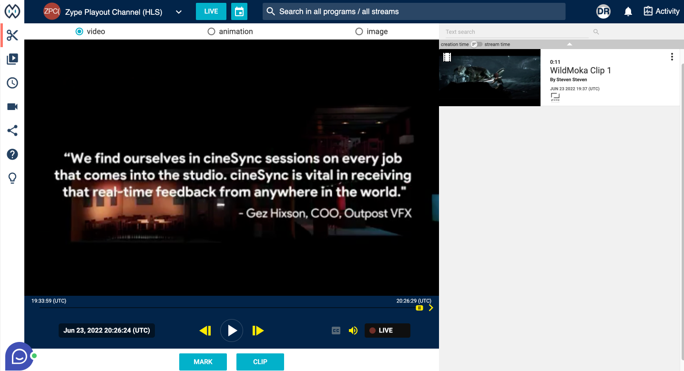Open WildMoka Clip 1 thumbnail
The height and width of the screenshot is (371, 684).
(490, 78)
